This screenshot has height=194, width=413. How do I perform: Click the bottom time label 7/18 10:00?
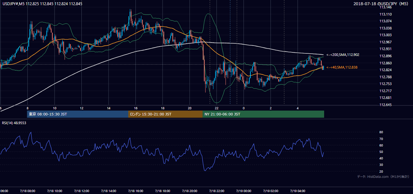(54, 191)
